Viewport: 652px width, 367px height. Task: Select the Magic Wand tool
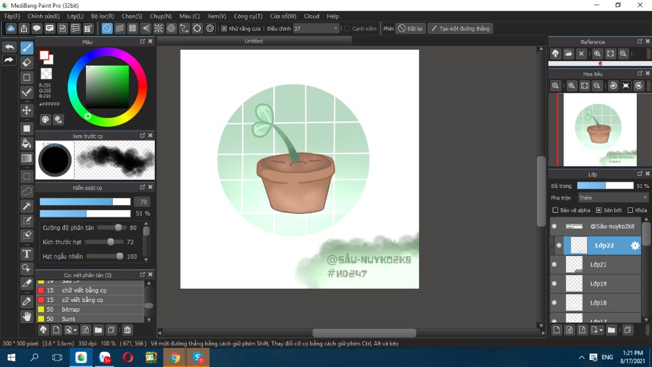coord(27,206)
